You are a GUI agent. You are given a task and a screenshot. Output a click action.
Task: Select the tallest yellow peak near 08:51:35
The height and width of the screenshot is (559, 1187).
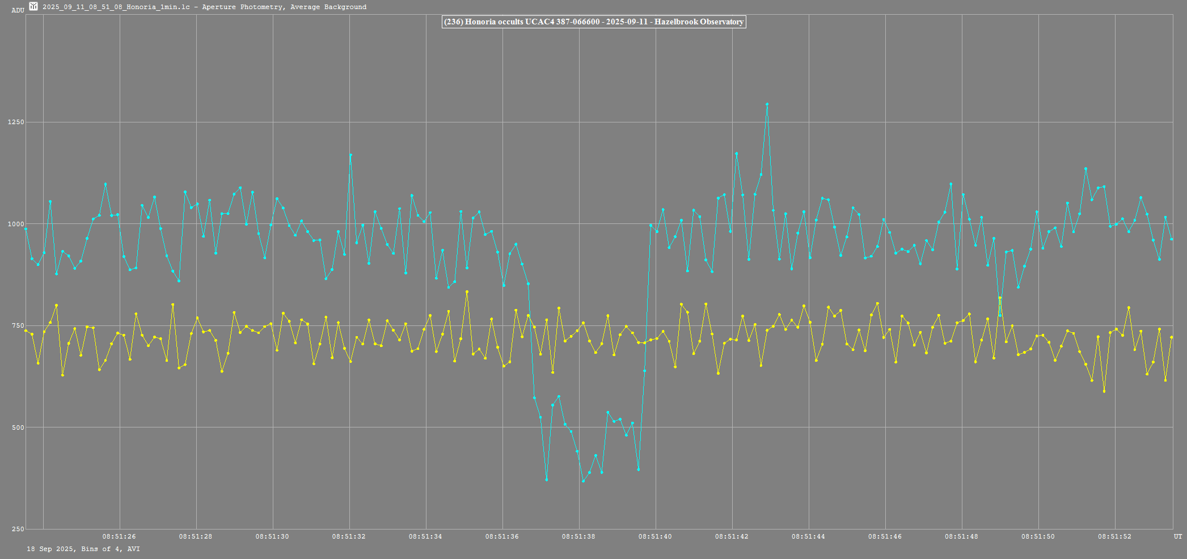point(467,292)
